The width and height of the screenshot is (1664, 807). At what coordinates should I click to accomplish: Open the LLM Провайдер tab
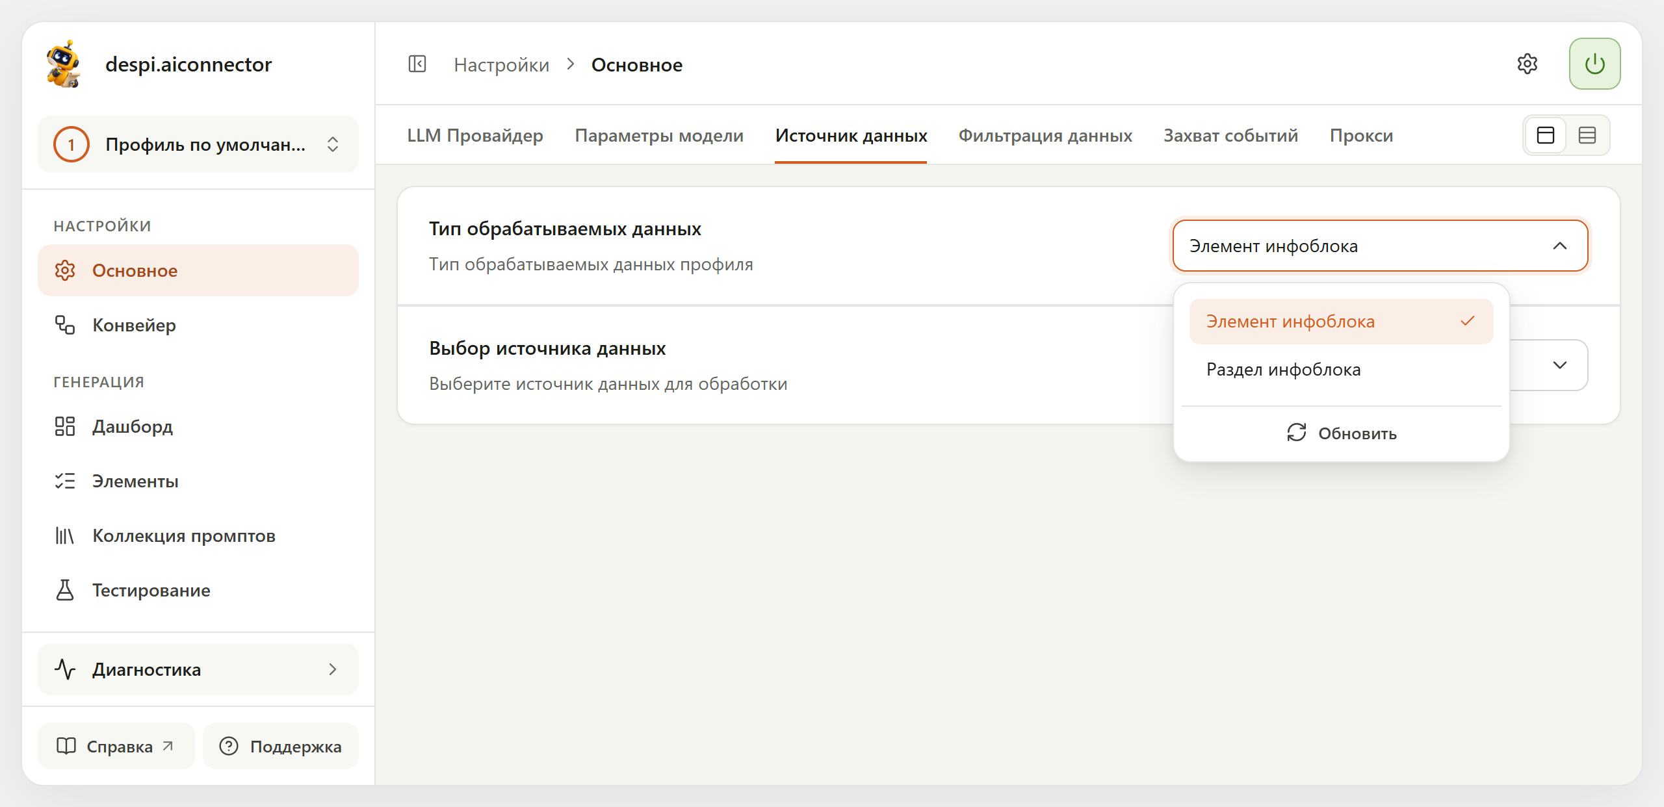475,136
